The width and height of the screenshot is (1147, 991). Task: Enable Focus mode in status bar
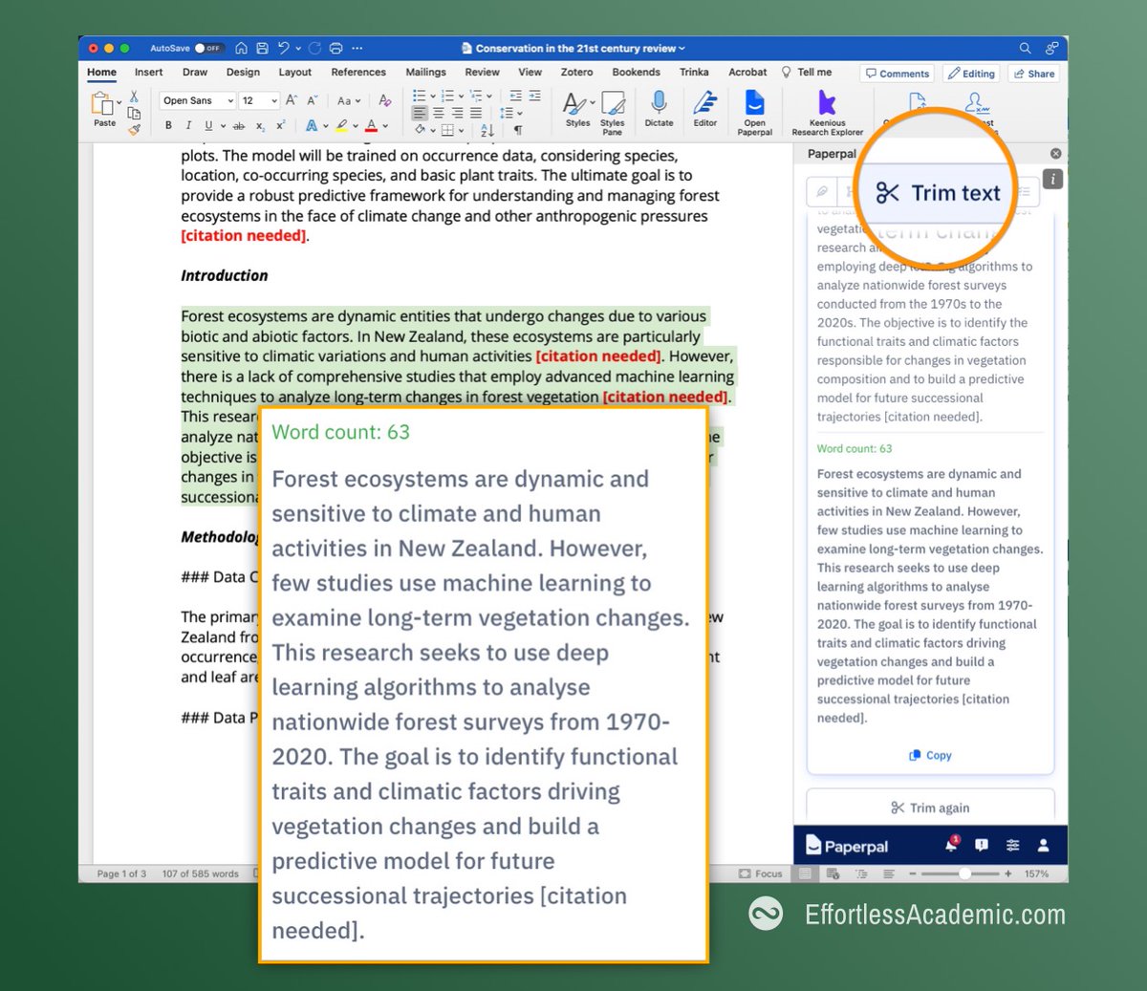click(x=761, y=873)
